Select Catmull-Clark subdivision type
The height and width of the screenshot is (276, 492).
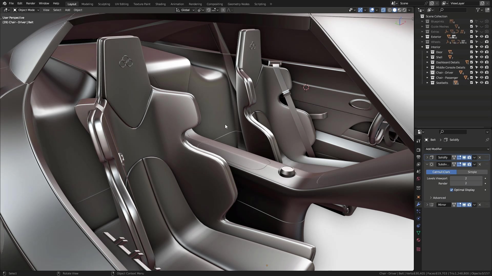click(441, 172)
